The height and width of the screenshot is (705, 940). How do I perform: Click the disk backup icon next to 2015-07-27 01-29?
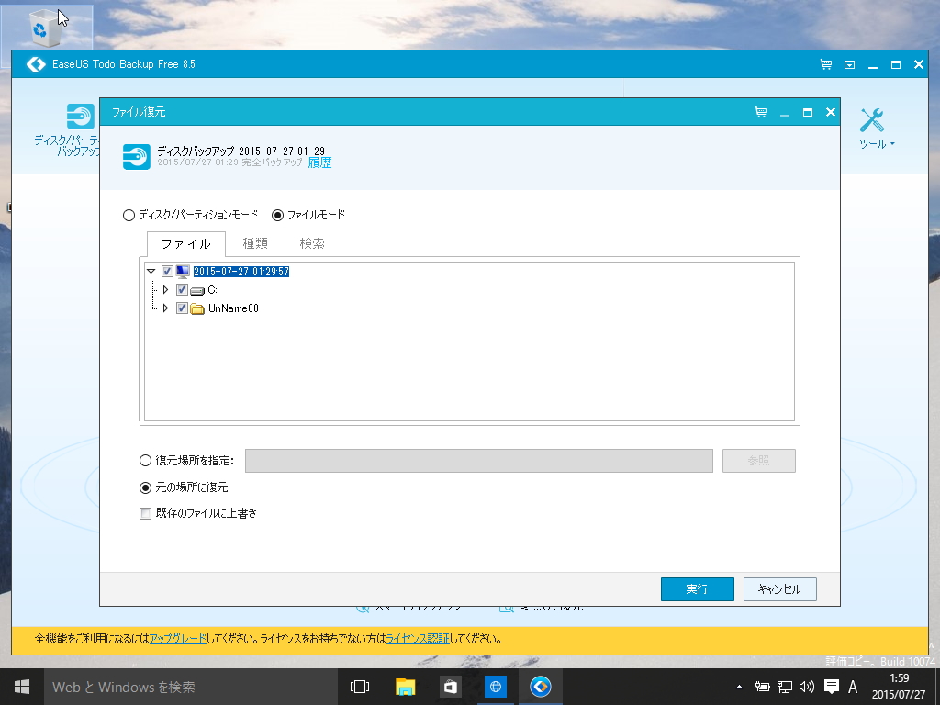click(136, 157)
